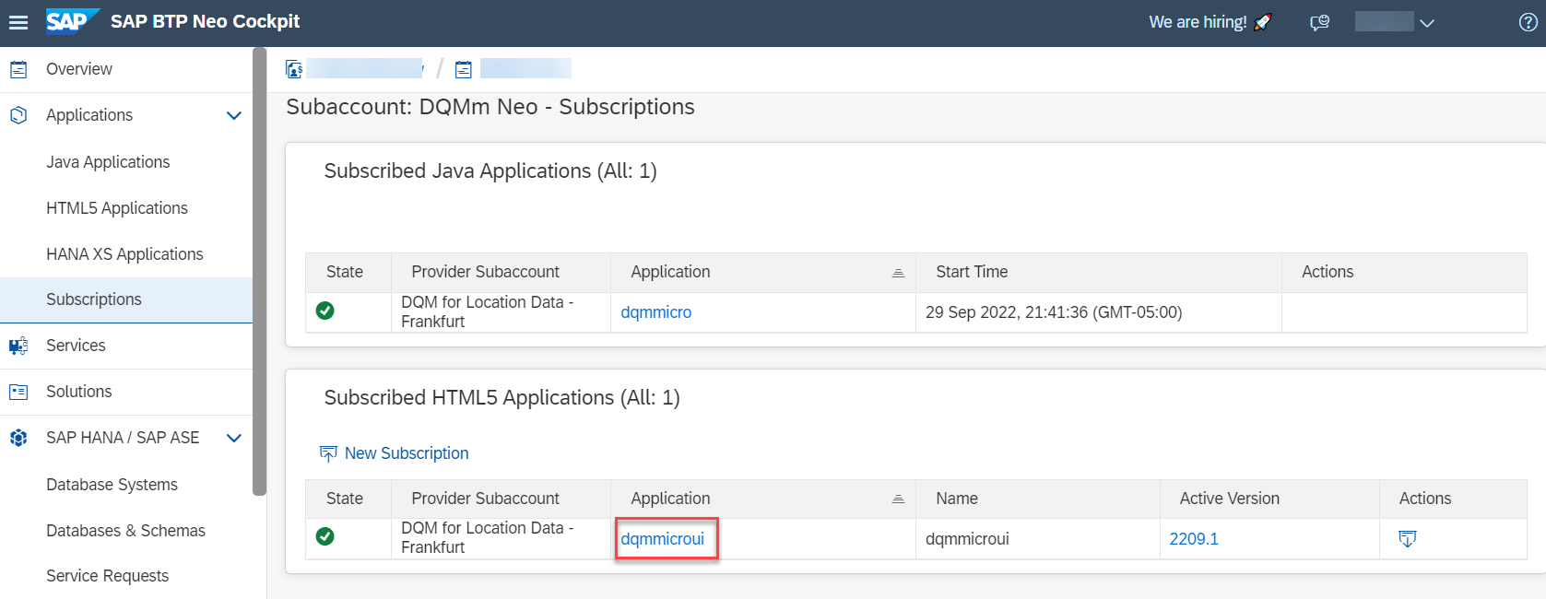Open Service Requests
The height and width of the screenshot is (599, 1546).
[107, 576]
